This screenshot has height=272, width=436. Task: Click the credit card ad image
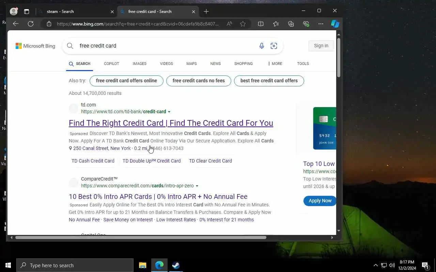point(325,128)
